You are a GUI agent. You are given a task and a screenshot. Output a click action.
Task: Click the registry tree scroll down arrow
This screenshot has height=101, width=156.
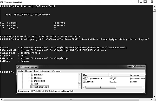click(80, 87)
